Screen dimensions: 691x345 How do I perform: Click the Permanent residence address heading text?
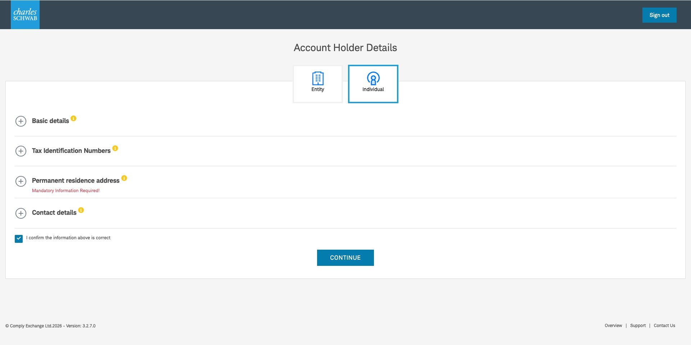coord(76,181)
